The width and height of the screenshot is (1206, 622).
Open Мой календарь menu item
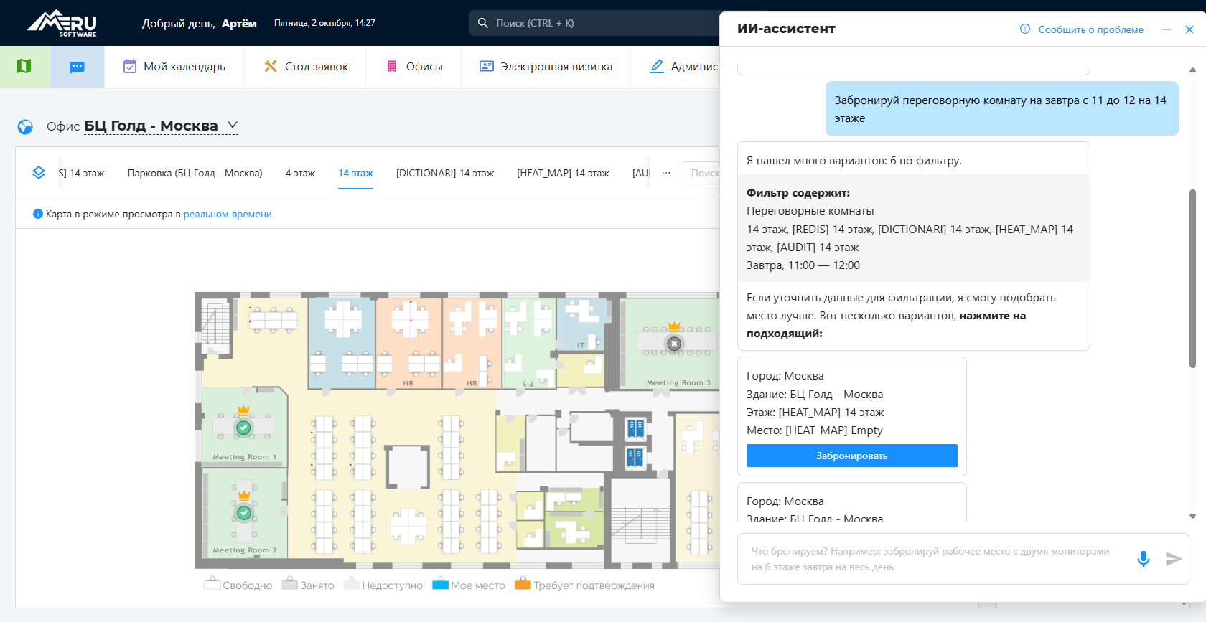(x=174, y=67)
